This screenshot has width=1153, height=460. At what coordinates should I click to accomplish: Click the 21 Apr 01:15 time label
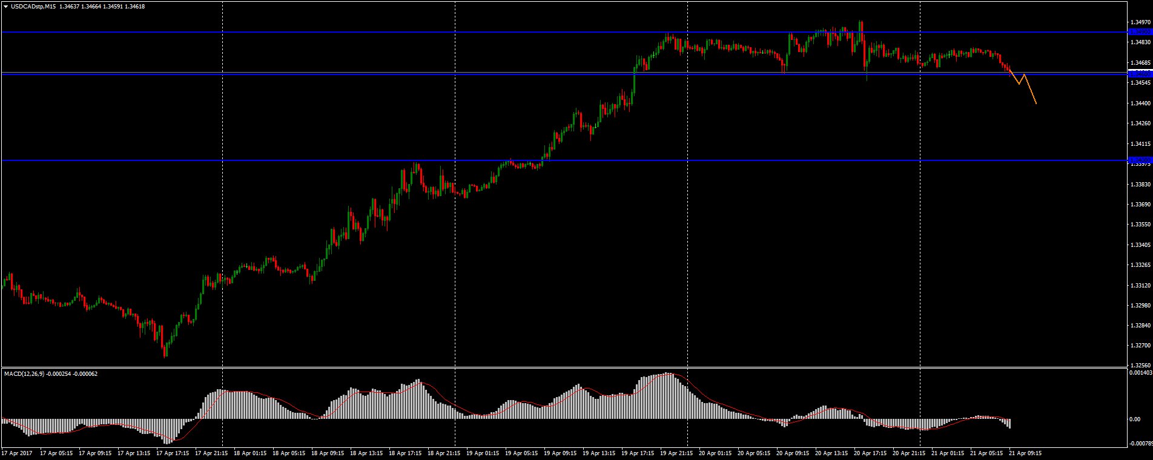[948, 453]
